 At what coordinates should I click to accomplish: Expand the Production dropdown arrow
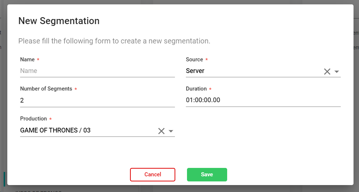pyautogui.click(x=171, y=131)
